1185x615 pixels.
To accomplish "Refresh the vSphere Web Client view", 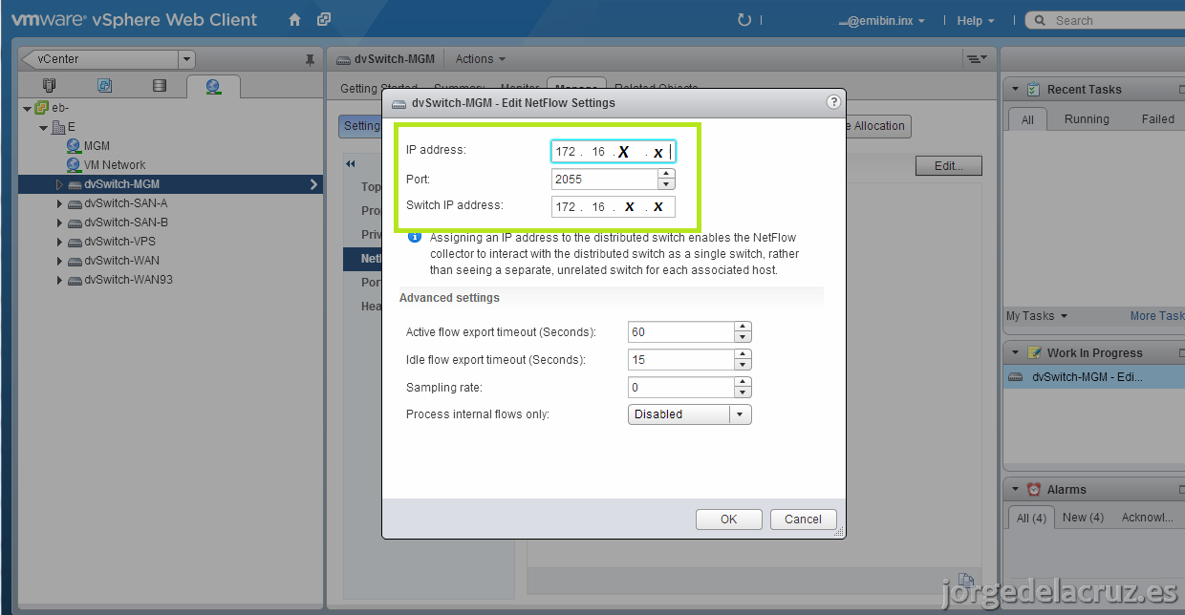I will click(745, 20).
